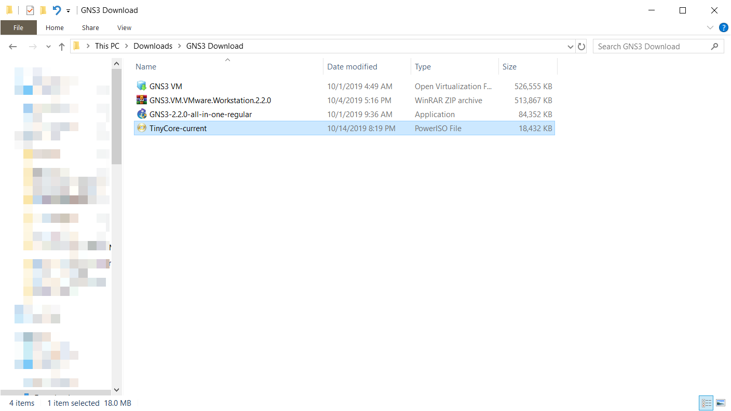The image size is (731, 411).
Task: Click the 10/1/2019 4:49 AM date
Action: tap(360, 87)
